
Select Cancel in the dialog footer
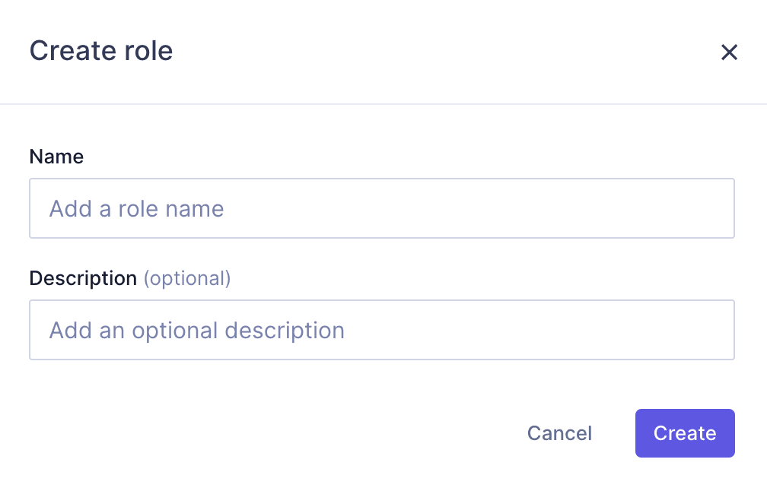(x=559, y=433)
